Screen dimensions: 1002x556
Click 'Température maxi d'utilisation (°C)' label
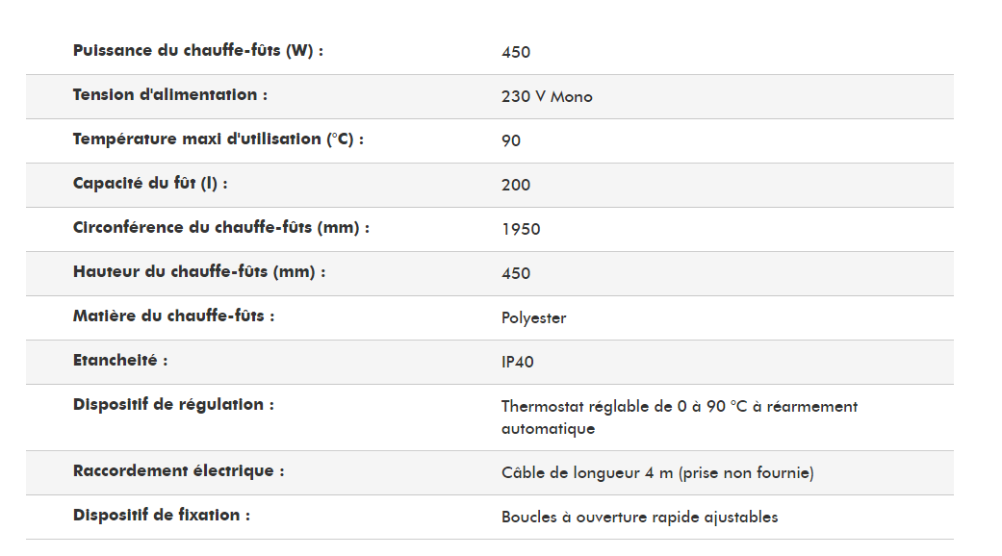point(218,139)
